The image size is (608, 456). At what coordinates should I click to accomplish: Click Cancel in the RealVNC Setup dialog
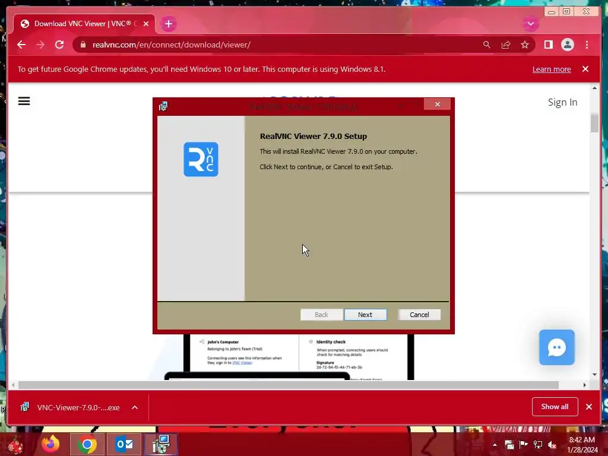point(419,315)
